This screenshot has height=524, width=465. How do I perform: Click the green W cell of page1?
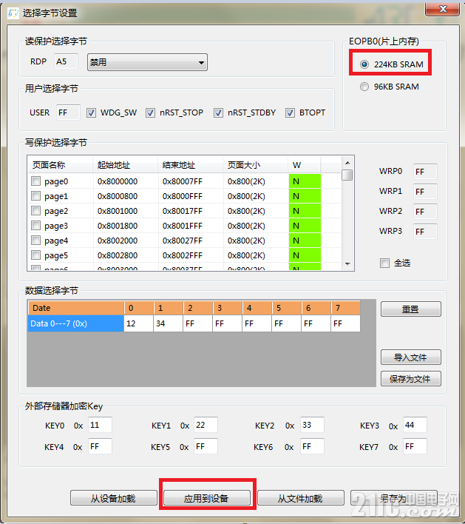(x=305, y=196)
